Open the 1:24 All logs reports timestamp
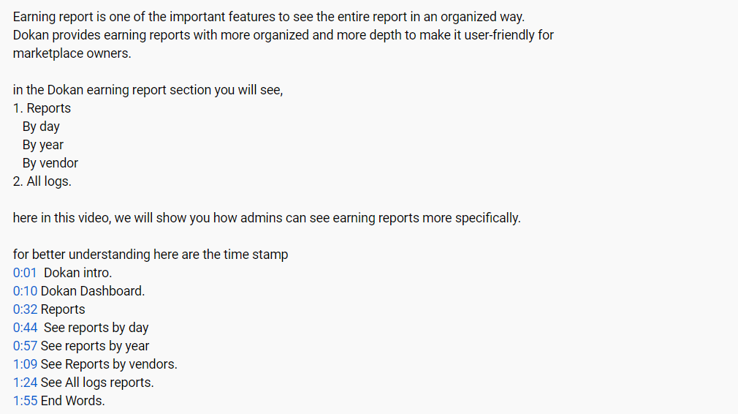Image resolution: width=738 pixels, height=414 pixels. [25, 383]
